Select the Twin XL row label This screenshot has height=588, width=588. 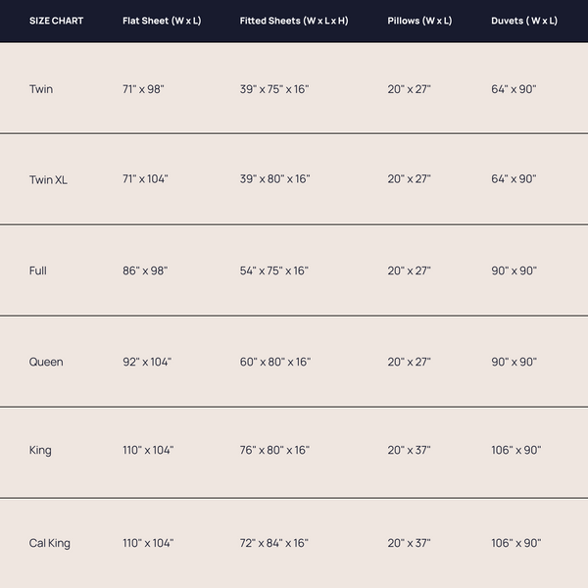point(49,179)
